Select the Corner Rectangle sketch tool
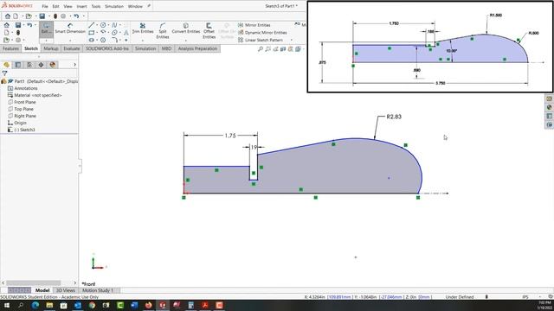This screenshot has height=311, width=554. coord(92,33)
